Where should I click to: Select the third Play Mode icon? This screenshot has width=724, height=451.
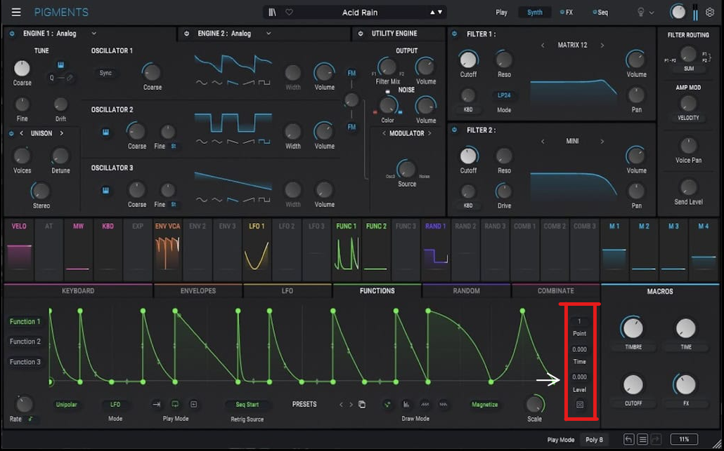pos(194,405)
